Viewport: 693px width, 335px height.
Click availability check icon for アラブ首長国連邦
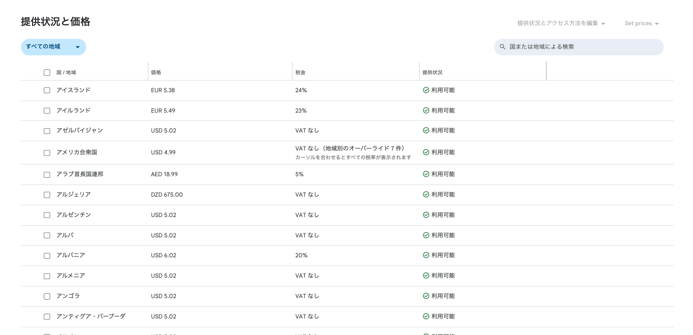coord(426,174)
